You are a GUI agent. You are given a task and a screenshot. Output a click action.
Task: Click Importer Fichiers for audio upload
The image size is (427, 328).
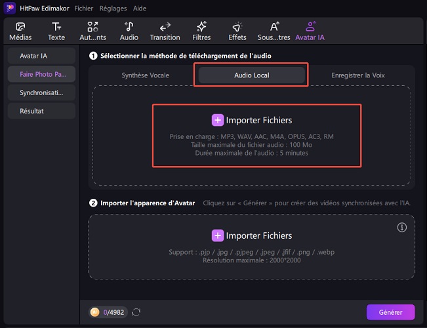click(252, 120)
